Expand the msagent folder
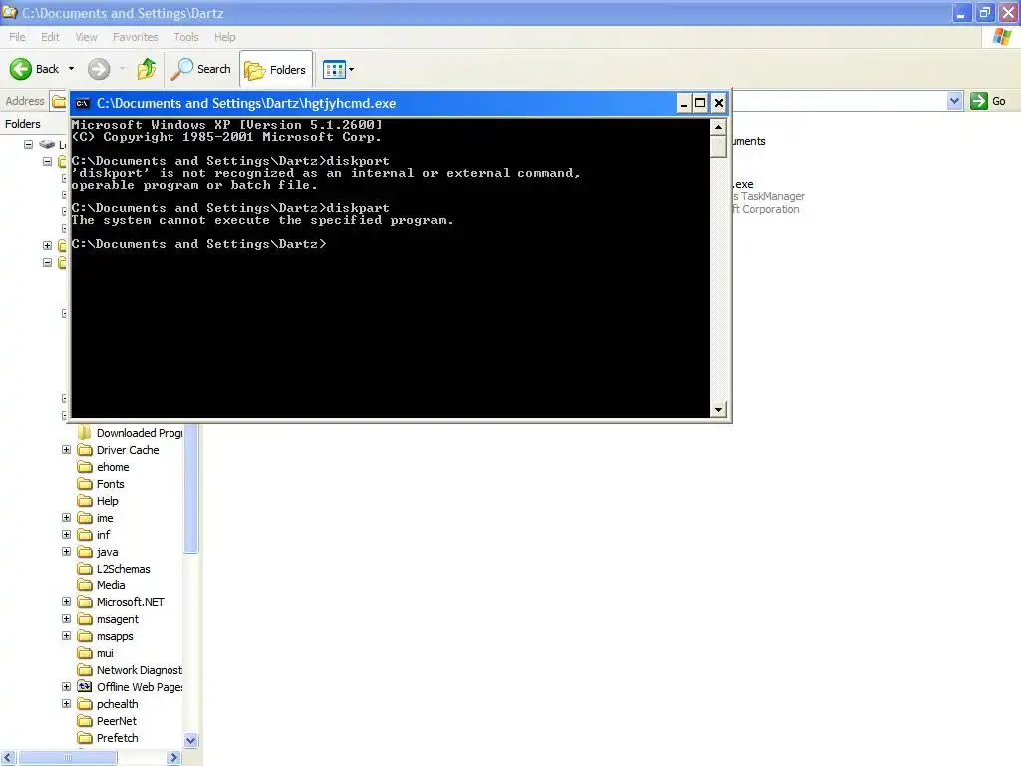The image size is (1021, 766). 66,618
